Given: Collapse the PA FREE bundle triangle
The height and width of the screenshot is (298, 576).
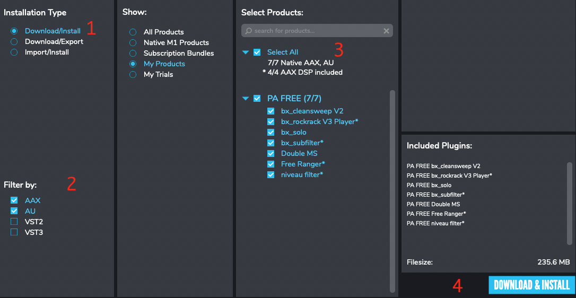Looking at the screenshot, I should 246,99.
